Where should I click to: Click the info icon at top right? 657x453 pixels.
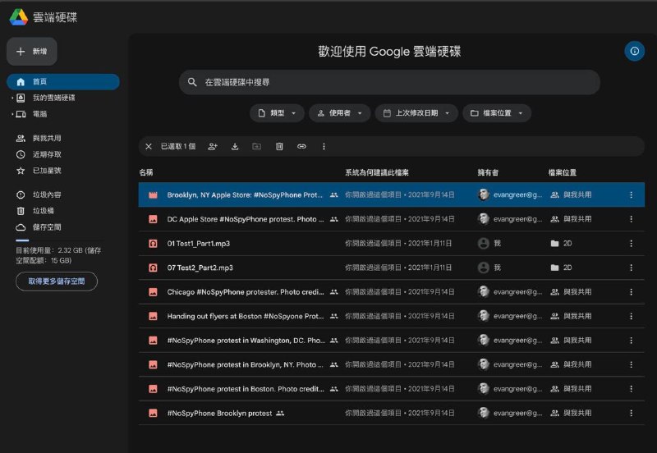click(x=634, y=51)
